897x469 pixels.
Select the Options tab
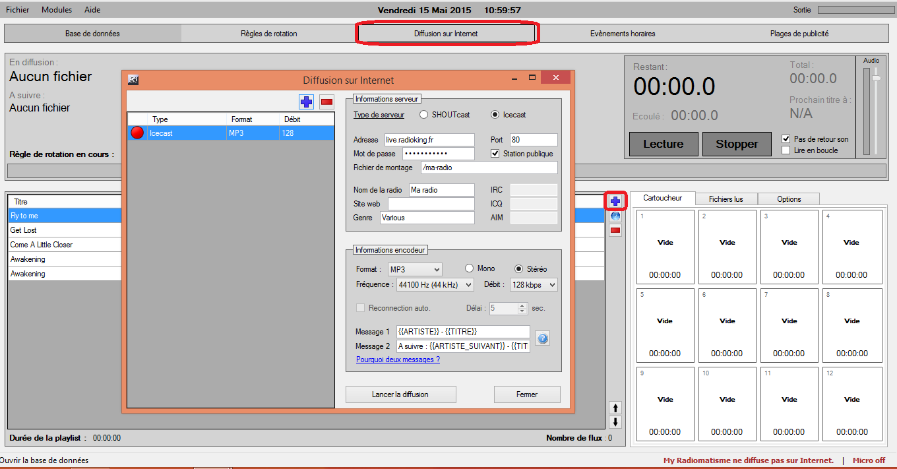[x=789, y=199]
